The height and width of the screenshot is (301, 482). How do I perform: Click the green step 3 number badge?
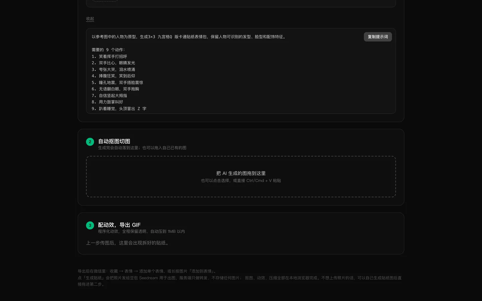90,225
